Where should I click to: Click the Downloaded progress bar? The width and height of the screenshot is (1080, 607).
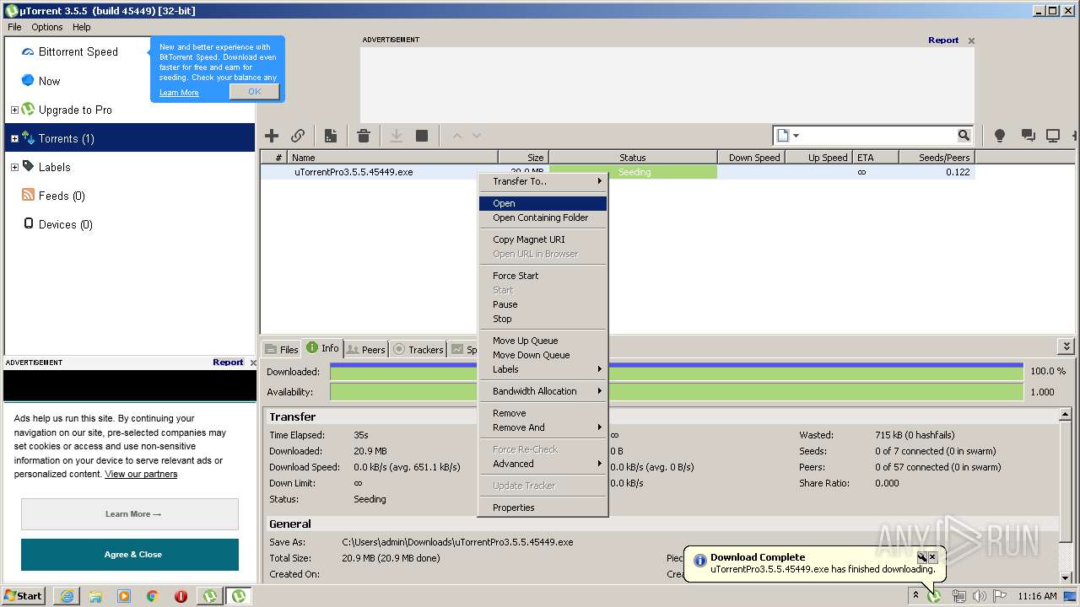(677, 371)
